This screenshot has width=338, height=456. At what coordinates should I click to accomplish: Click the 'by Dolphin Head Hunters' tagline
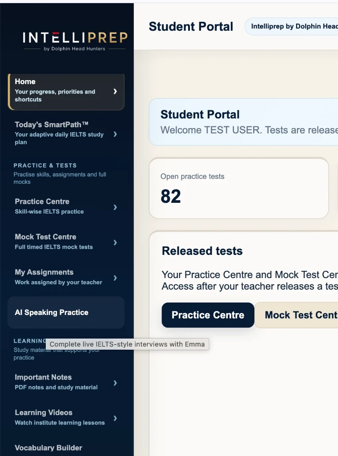[x=74, y=48]
